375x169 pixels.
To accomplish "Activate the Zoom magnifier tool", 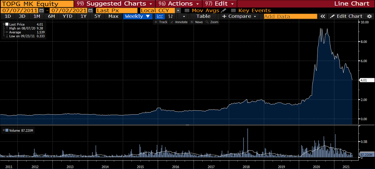I will 212,22.
